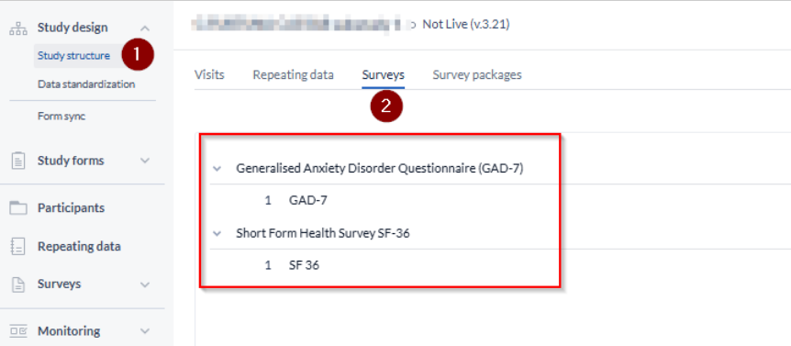Image resolution: width=791 pixels, height=346 pixels.
Task: Click the Monitoring checklist icon
Action: [x=18, y=331]
